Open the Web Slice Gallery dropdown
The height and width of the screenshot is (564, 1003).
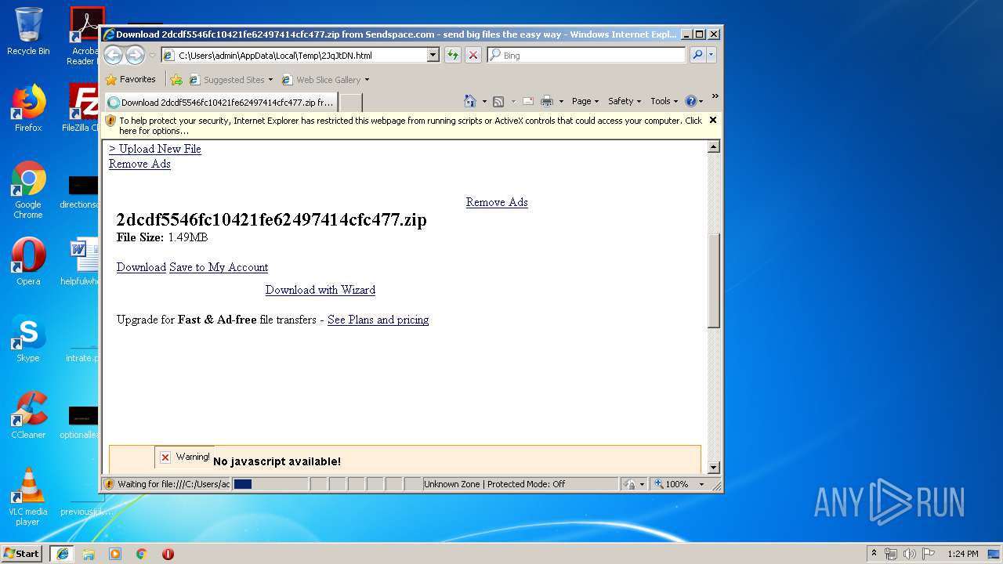click(324, 80)
